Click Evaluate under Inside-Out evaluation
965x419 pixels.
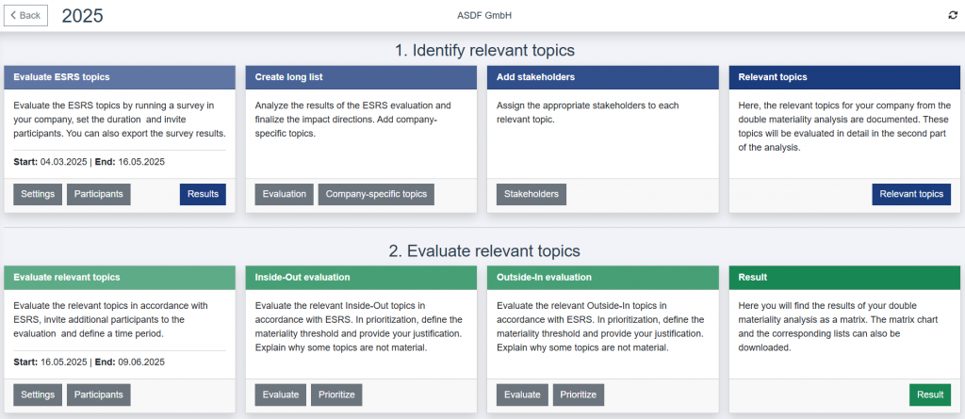280,395
